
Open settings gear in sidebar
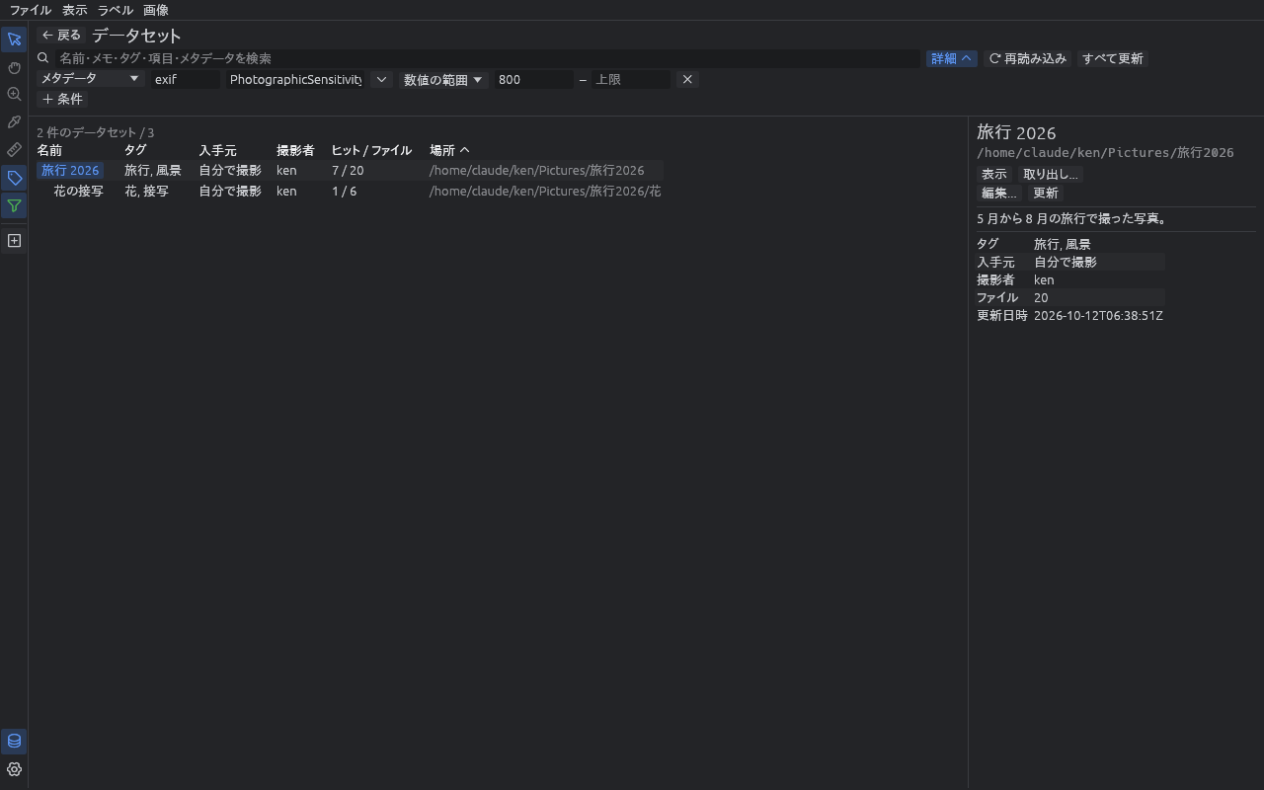point(14,769)
